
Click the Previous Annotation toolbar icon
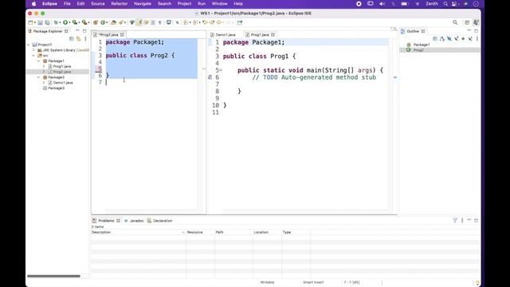coord(195,22)
